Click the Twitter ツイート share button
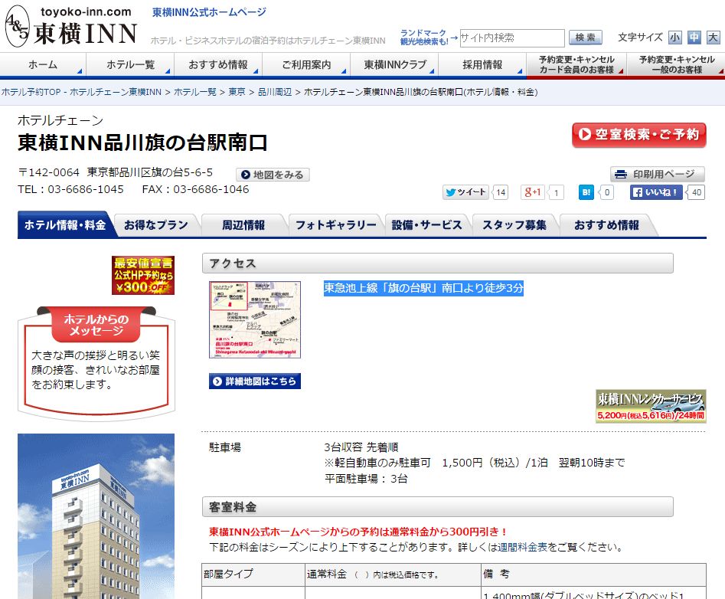725x599 pixels. click(x=465, y=192)
